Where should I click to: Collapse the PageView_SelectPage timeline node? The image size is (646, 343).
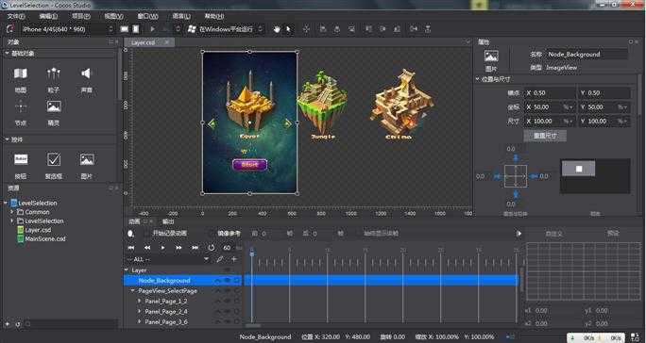coord(133,291)
